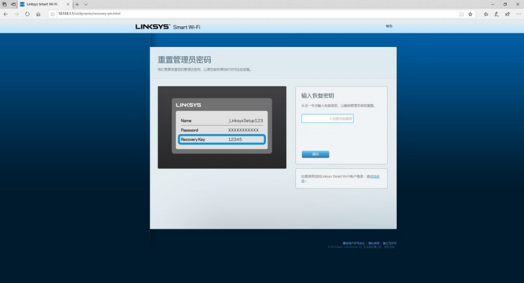Image resolution: width=524 pixels, height=283 pixels.
Task: Open the privacy statement footer link
Action: 373,243
